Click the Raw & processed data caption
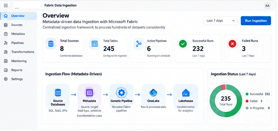The width and height of the screenshot is (278, 131). (153, 107)
